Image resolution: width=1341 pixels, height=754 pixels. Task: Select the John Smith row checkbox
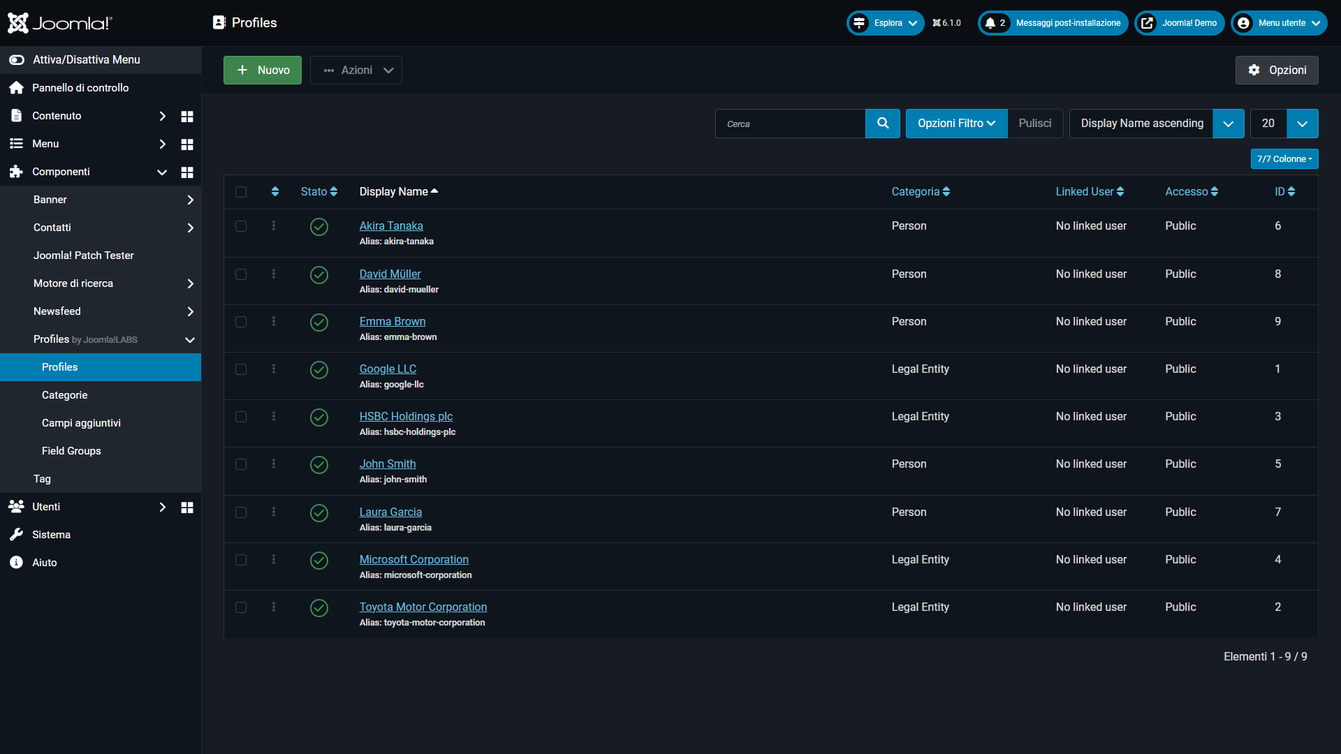[x=241, y=464]
